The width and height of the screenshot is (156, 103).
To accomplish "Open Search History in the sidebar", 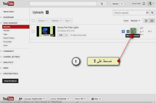I will pos(9,38).
